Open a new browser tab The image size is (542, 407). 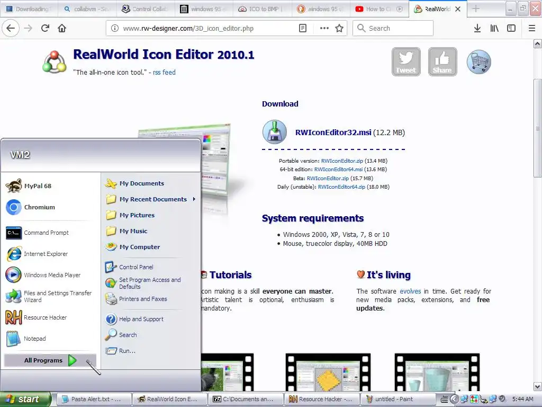point(476,9)
